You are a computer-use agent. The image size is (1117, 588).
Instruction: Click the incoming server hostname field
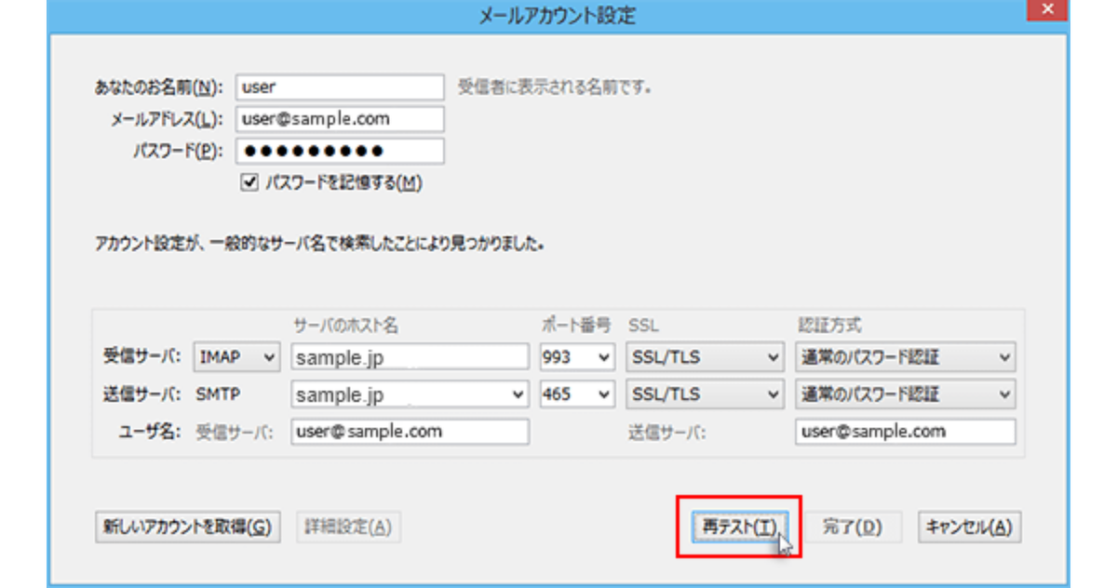click(410, 357)
